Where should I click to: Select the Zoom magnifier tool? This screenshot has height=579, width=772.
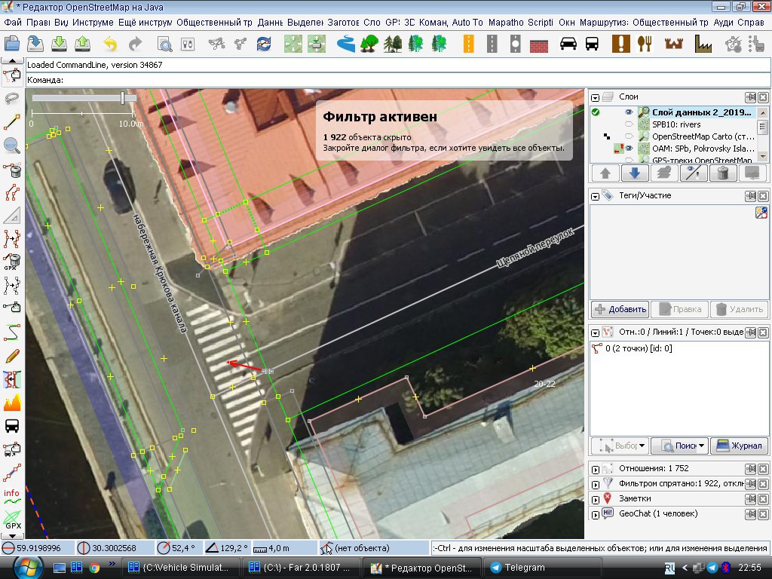click(12, 146)
